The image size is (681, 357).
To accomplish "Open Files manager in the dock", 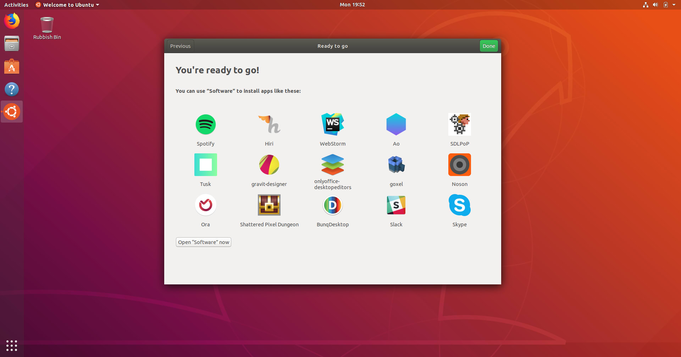I will click(12, 44).
